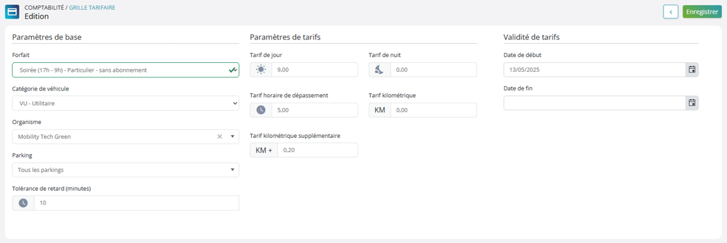Screen dimensions: 727x243
Task: Click the moon icon beside Tarif de nuit
Action: 380,70
